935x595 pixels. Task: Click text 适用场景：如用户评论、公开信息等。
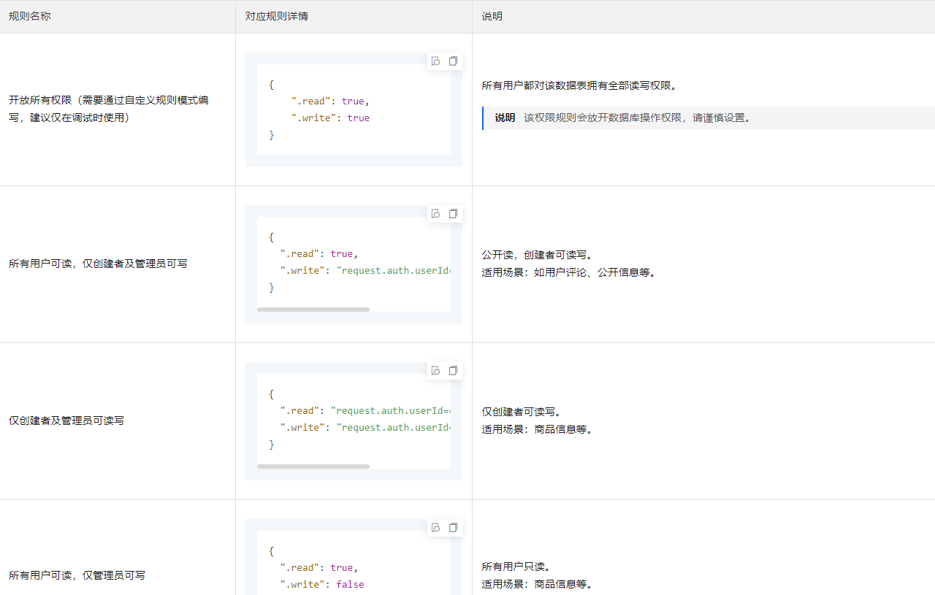tap(569, 272)
